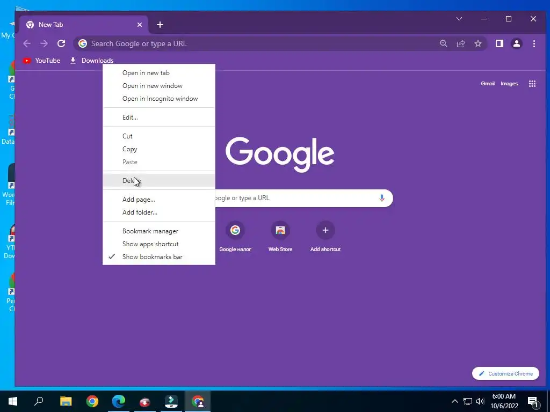Image resolution: width=550 pixels, height=412 pixels.
Task: Open the Web Store shortcut
Action: tap(280, 237)
